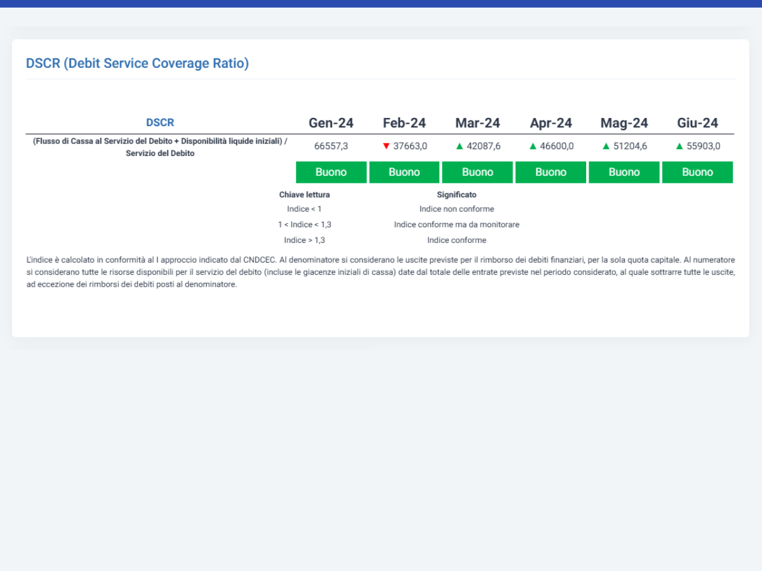
Task: Click the Significato legend heading
Action: pos(457,195)
